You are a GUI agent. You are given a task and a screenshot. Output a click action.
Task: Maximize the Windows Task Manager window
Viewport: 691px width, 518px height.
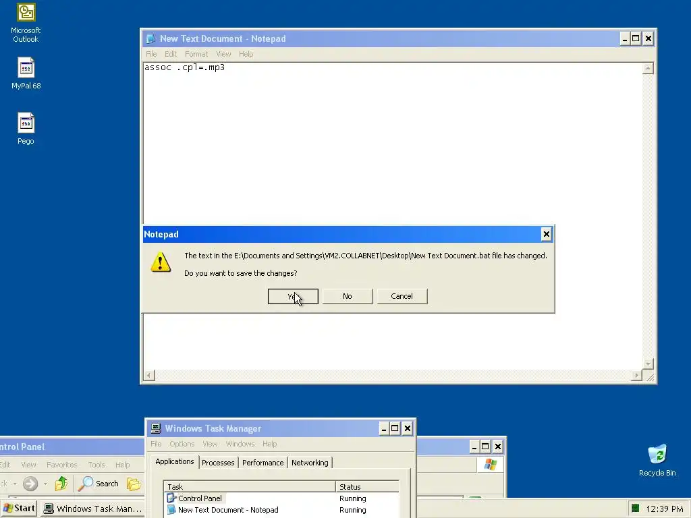tap(395, 428)
